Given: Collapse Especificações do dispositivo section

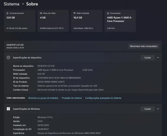Looking at the screenshot, I should coord(158,58).
